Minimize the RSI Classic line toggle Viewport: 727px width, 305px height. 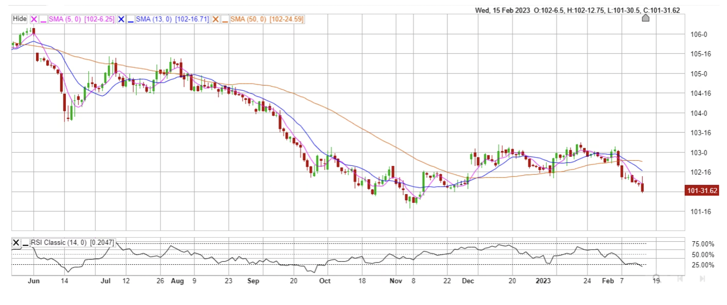pos(25,243)
